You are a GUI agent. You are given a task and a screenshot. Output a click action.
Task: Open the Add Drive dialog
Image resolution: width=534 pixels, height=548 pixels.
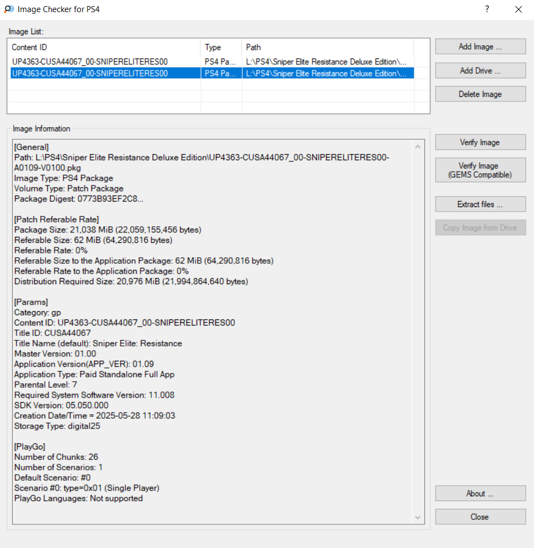click(480, 70)
